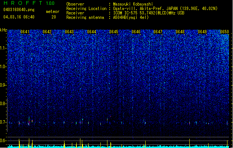
Task: Click the HROFFT 1.0.0 title text
Action: [29, 3]
